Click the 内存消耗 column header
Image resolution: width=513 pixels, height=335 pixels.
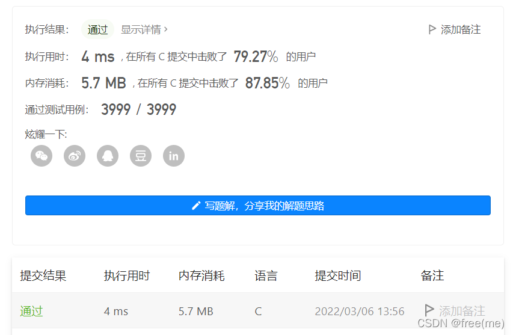(x=201, y=275)
